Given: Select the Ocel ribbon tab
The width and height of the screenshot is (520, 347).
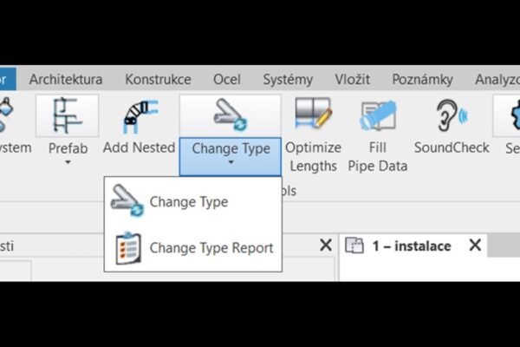Looking at the screenshot, I should coord(227,80).
